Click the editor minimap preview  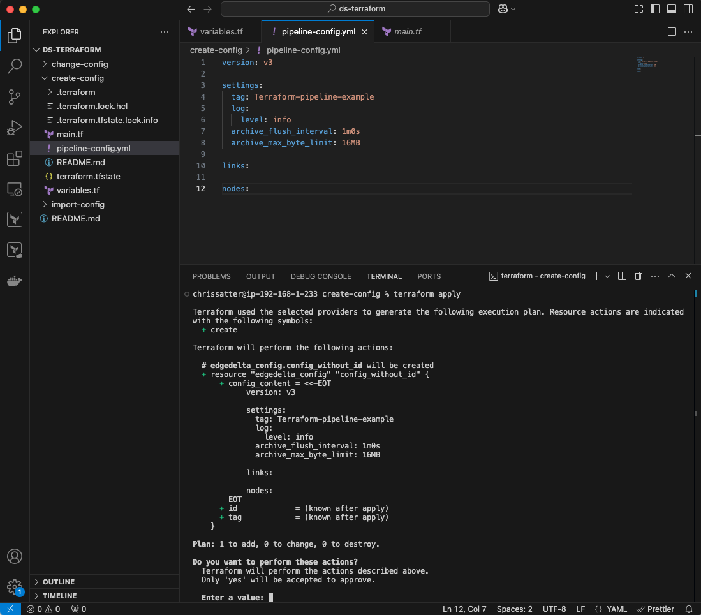(647, 64)
